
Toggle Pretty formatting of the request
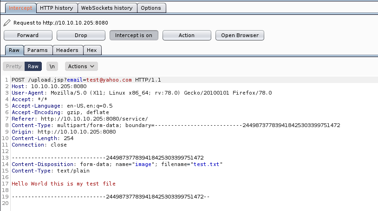pyautogui.click(x=13, y=66)
